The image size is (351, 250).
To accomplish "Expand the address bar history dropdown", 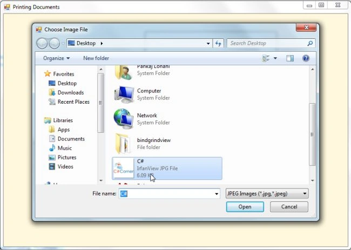I will [208, 43].
